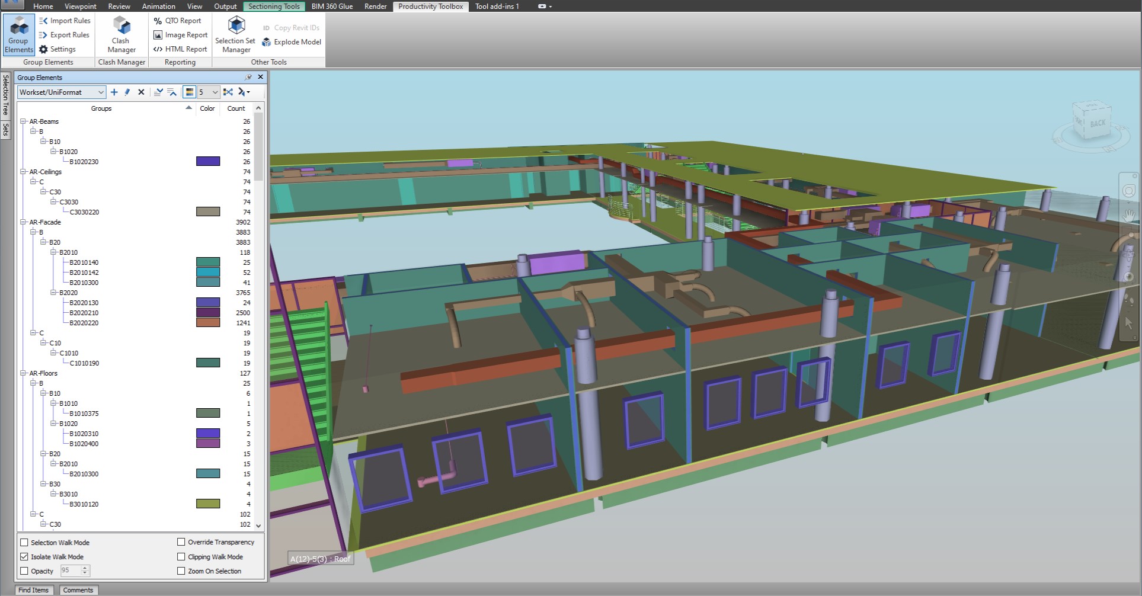Click the Explode Model icon
Screen dimensions: 1142x596
(x=267, y=42)
